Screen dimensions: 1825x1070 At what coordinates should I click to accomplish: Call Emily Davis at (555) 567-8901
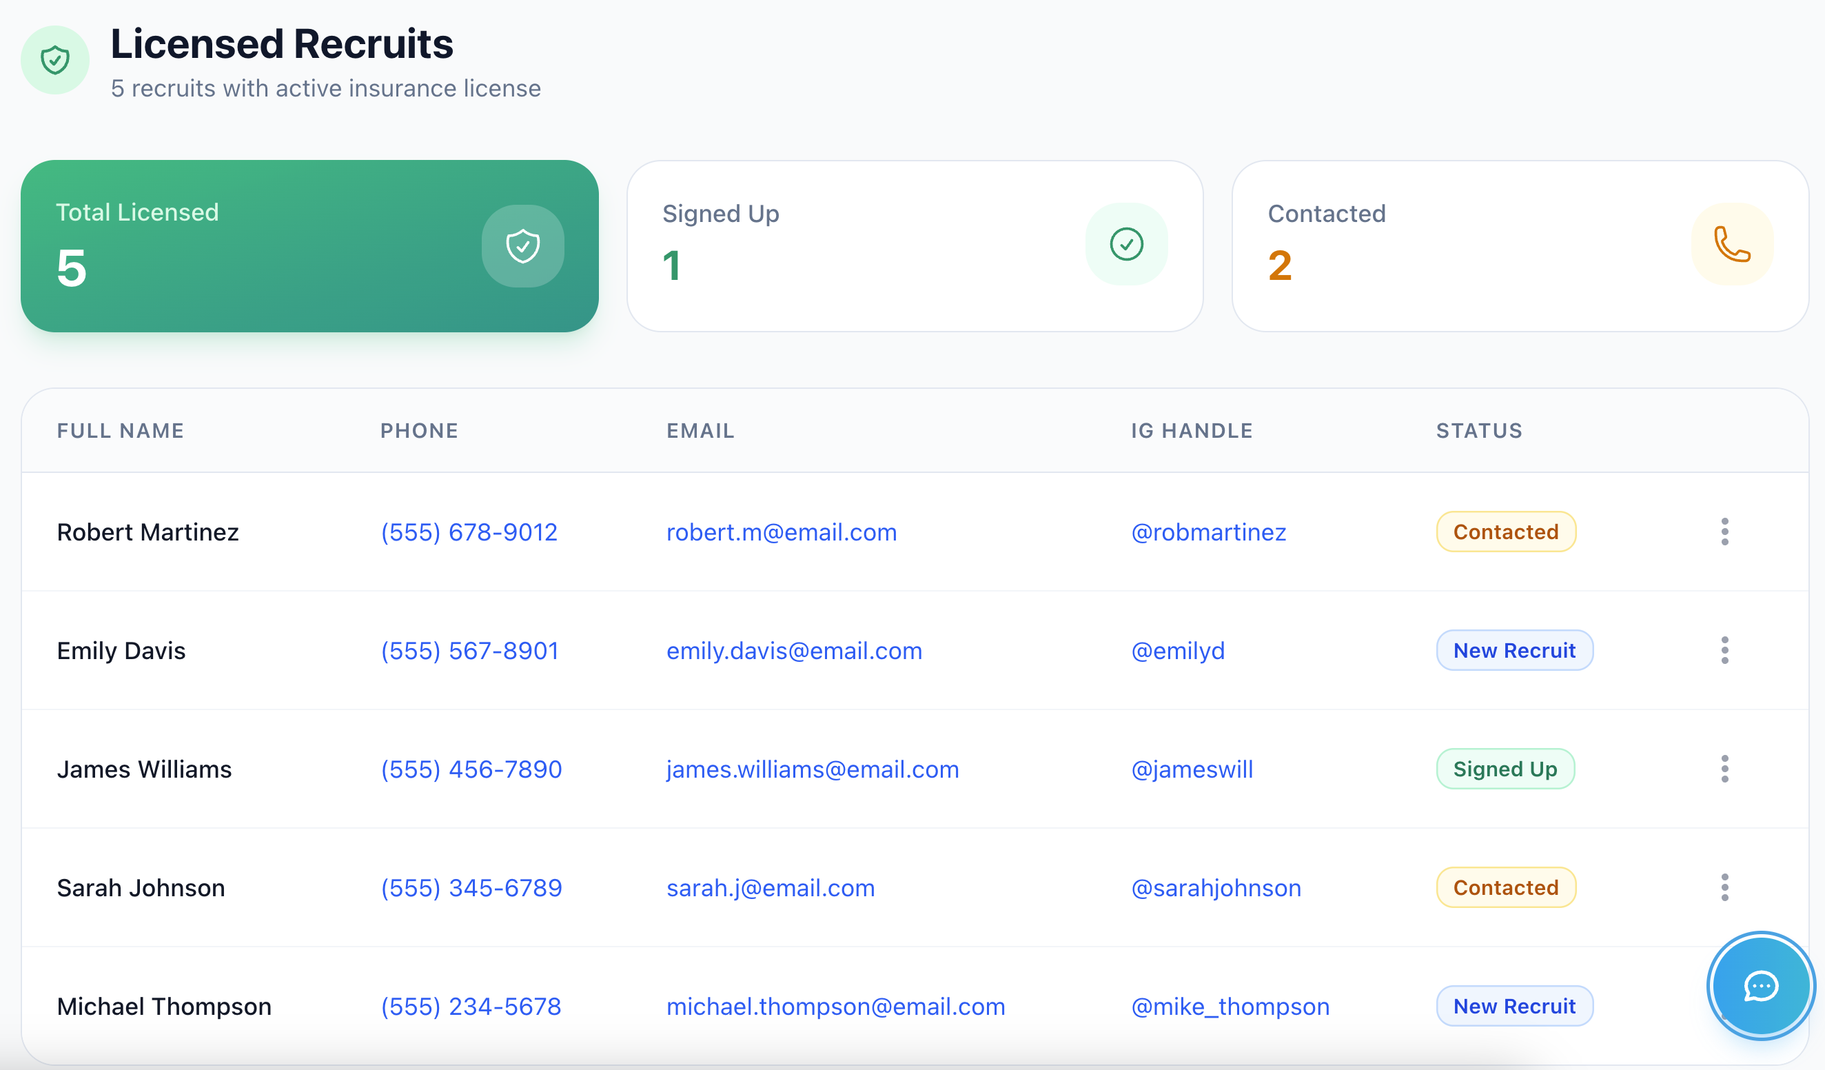point(469,651)
